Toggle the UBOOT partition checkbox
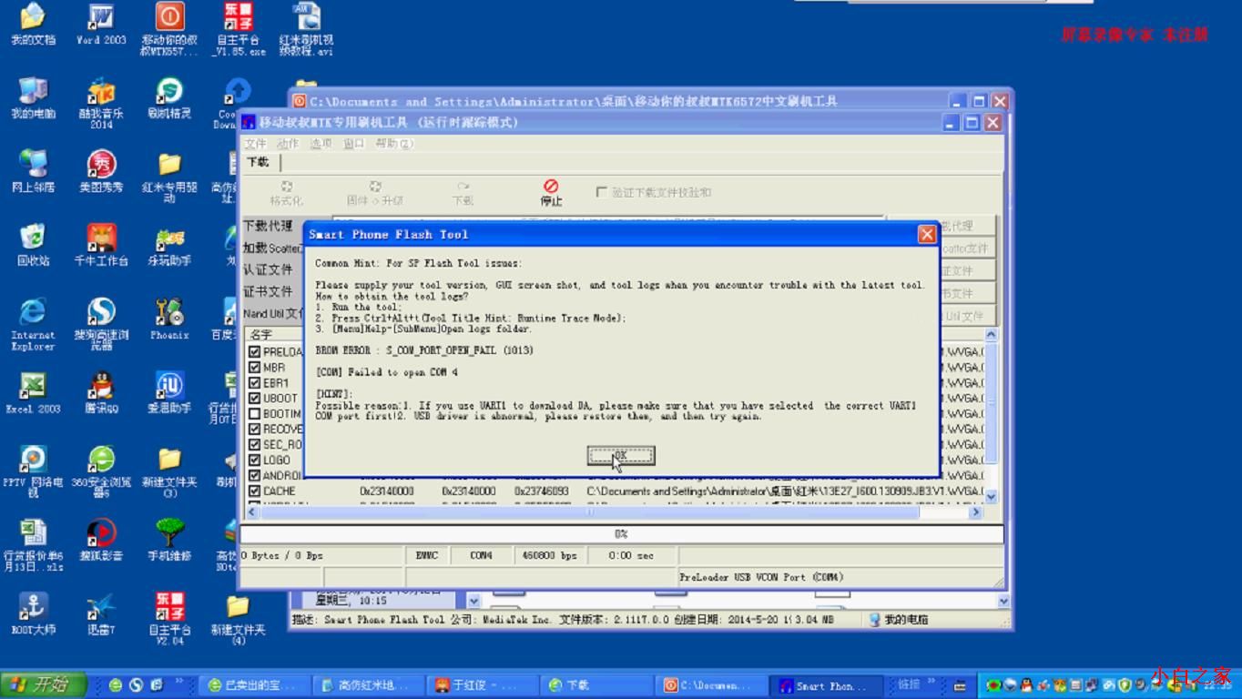 point(255,399)
